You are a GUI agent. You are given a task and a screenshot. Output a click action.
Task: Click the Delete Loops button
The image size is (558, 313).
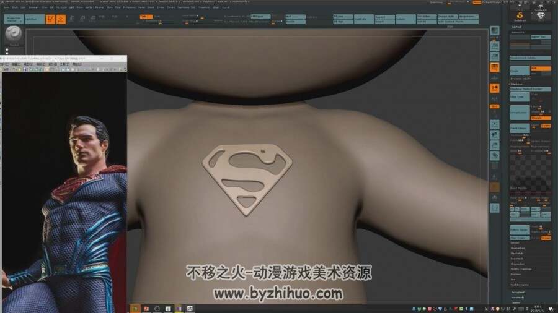pyautogui.click(x=520, y=230)
